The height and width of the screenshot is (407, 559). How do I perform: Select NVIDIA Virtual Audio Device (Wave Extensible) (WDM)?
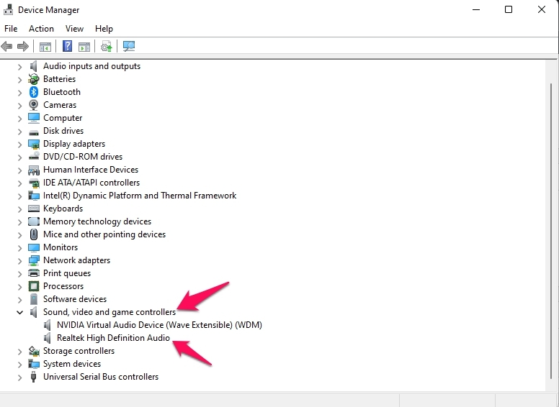tap(159, 325)
